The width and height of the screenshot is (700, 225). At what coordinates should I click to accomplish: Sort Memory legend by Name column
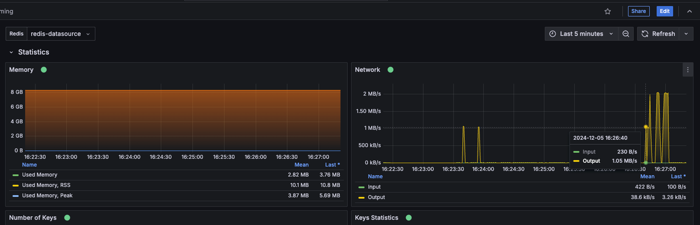pyautogui.click(x=30, y=164)
